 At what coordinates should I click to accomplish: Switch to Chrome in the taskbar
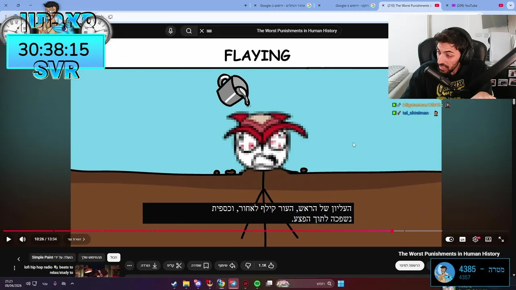coord(221,284)
